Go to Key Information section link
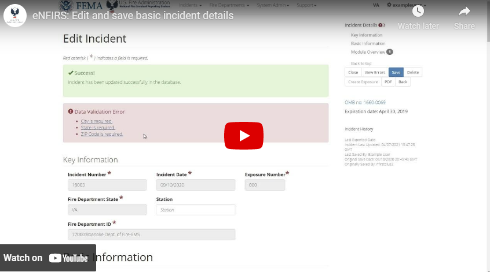The height and width of the screenshot is (272, 490). pos(367,35)
